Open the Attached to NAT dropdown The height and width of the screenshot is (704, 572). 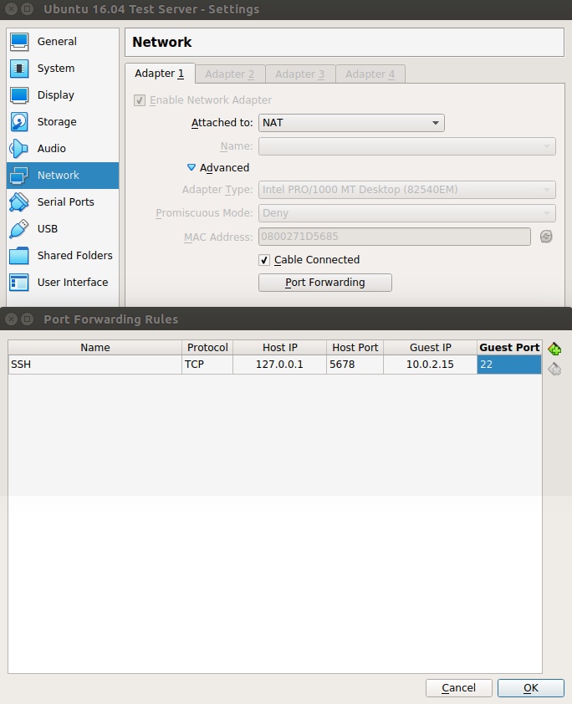coord(351,123)
